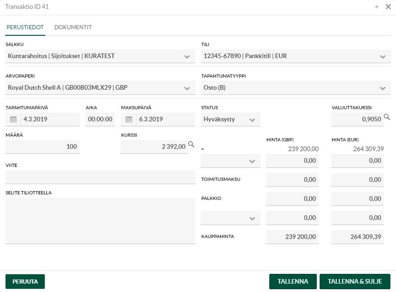396x292 pixels.
Task: Click the search icon next to Valuuttakurssi
Action: click(387, 117)
